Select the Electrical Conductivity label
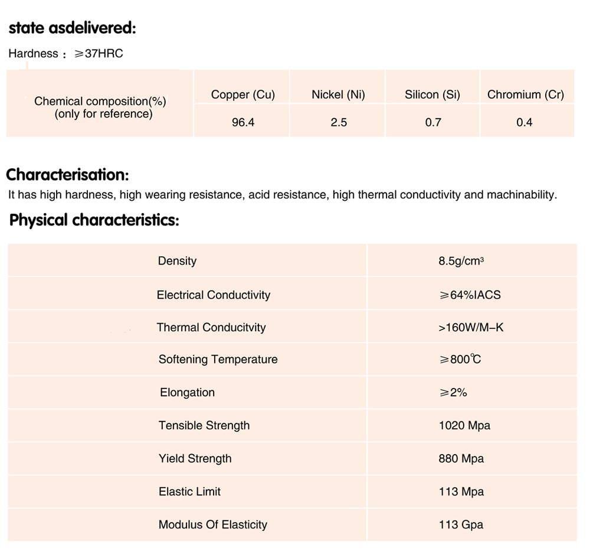 pos(213,295)
